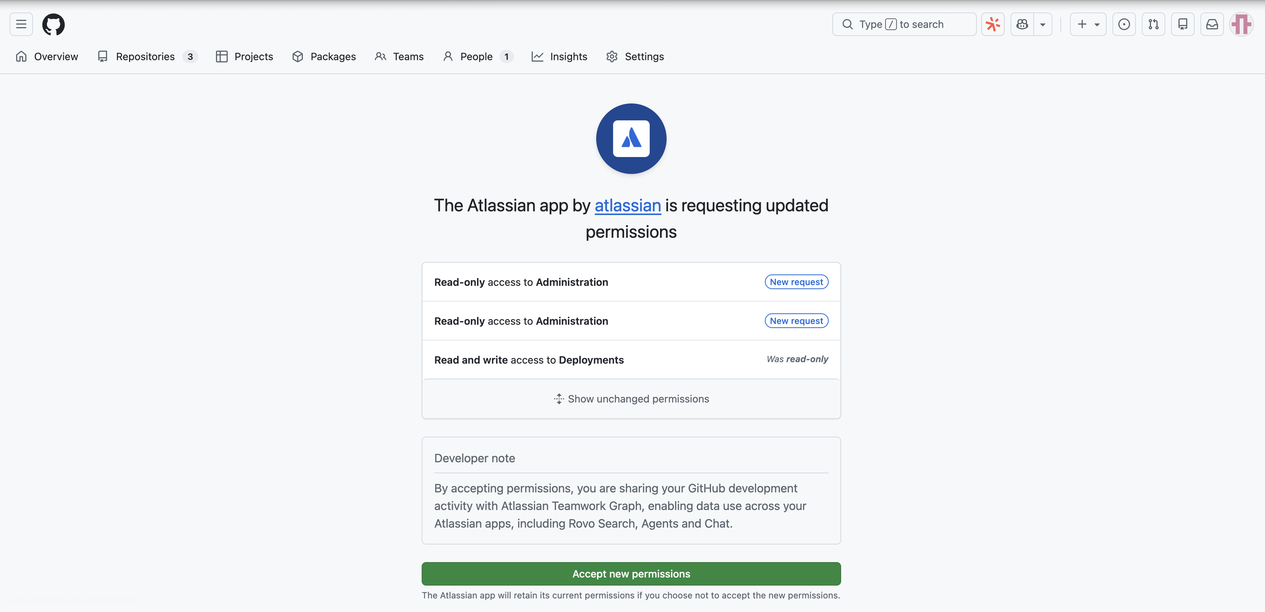Click the people icon beside Teams

coord(381,57)
